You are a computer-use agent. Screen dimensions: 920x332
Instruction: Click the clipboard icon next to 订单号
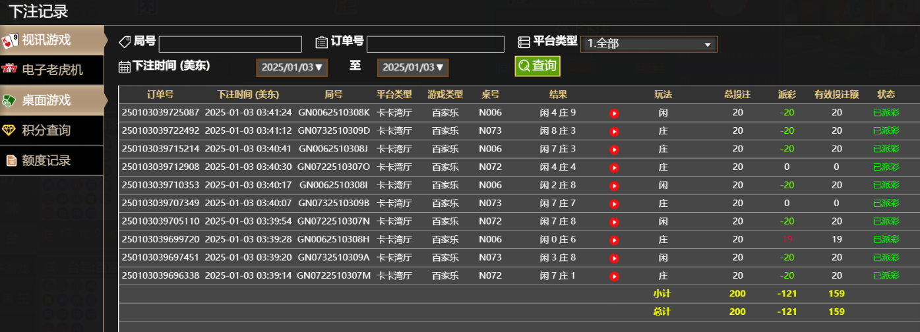(322, 42)
